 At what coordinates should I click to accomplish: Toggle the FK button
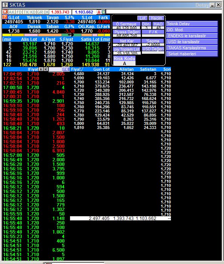pos(66,69)
